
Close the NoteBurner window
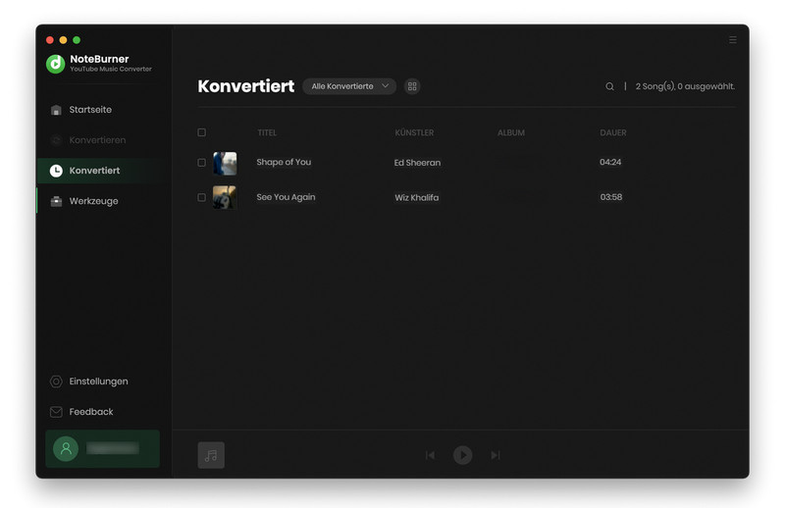50,40
